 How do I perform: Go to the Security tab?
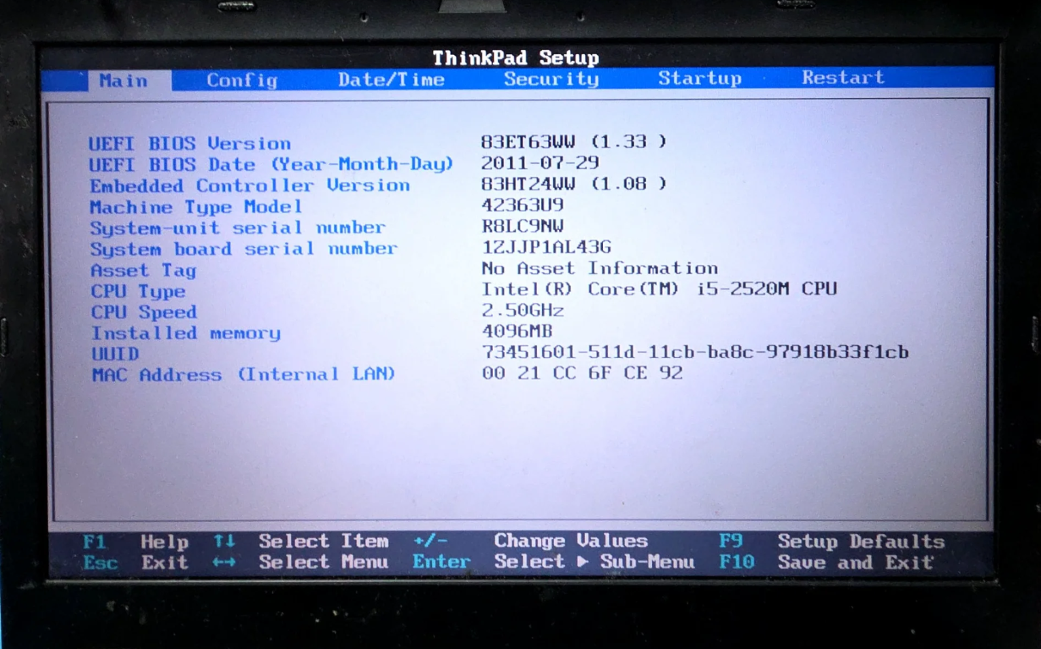tap(551, 79)
